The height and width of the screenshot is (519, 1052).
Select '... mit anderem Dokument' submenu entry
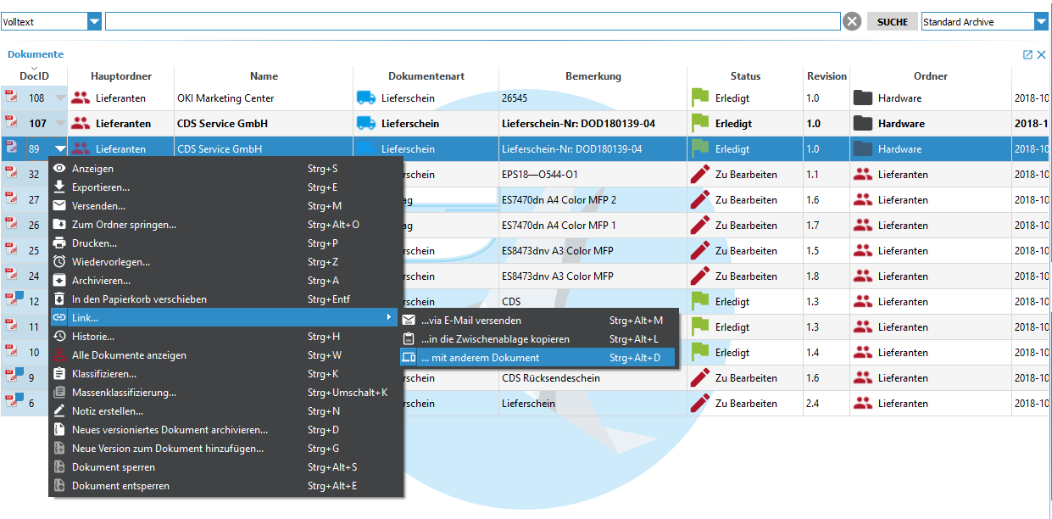click(480, 358)
